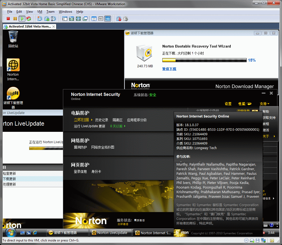The width and height of the screenshot is (282, 245).
Task: Click the Windows Vista Start orb
Action: [x=11, y=232]
